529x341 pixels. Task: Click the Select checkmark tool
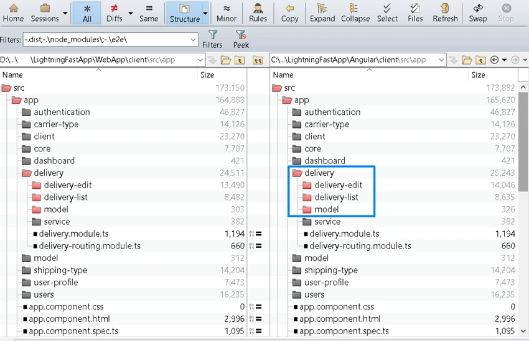pyautogui.click(x=387, y=13)
